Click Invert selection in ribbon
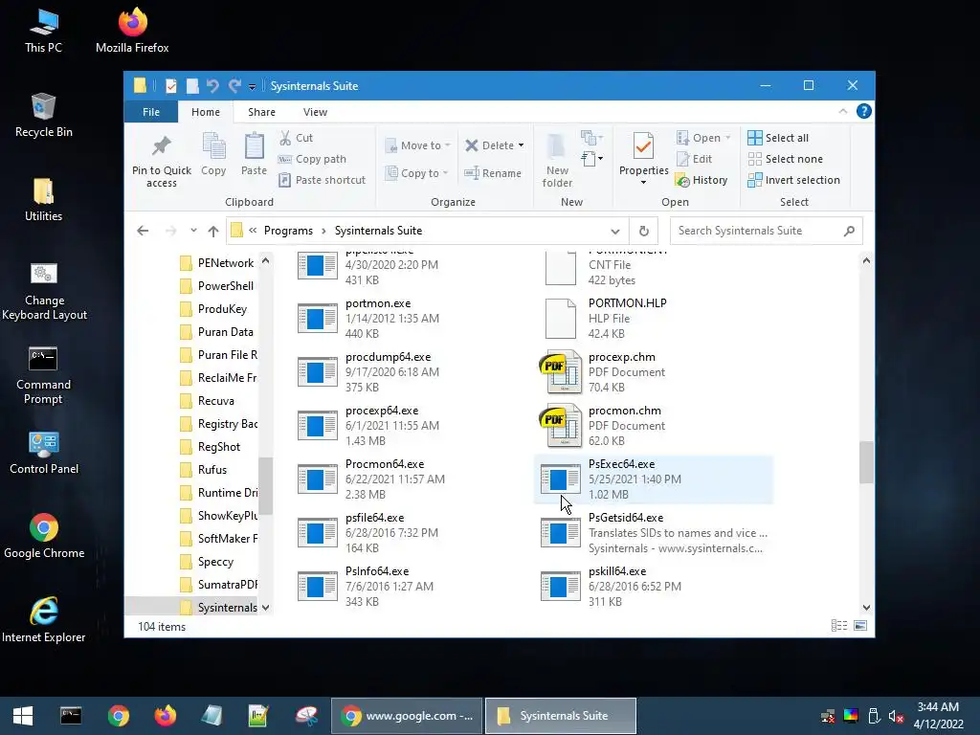Viewport: 980px width, 735px height. 793,180
